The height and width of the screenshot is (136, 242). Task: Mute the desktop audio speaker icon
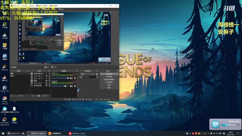click(x=71, y=86)
